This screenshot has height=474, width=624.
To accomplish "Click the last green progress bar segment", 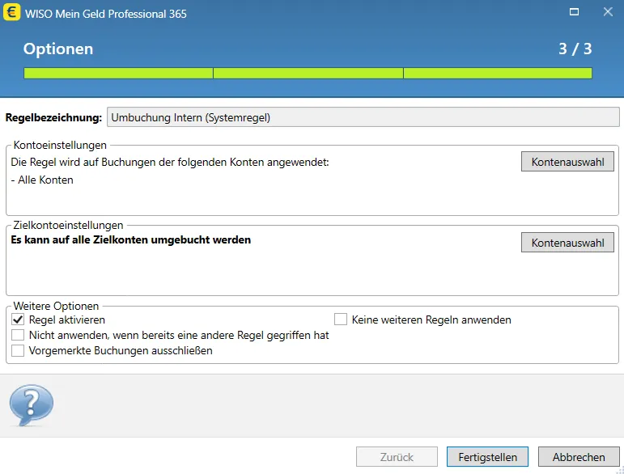I will tap(498, 73).
